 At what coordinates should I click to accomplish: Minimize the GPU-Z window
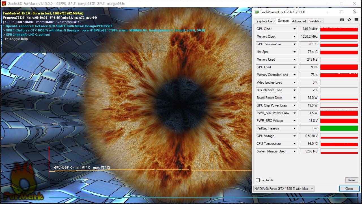click(x=329, y=12)
